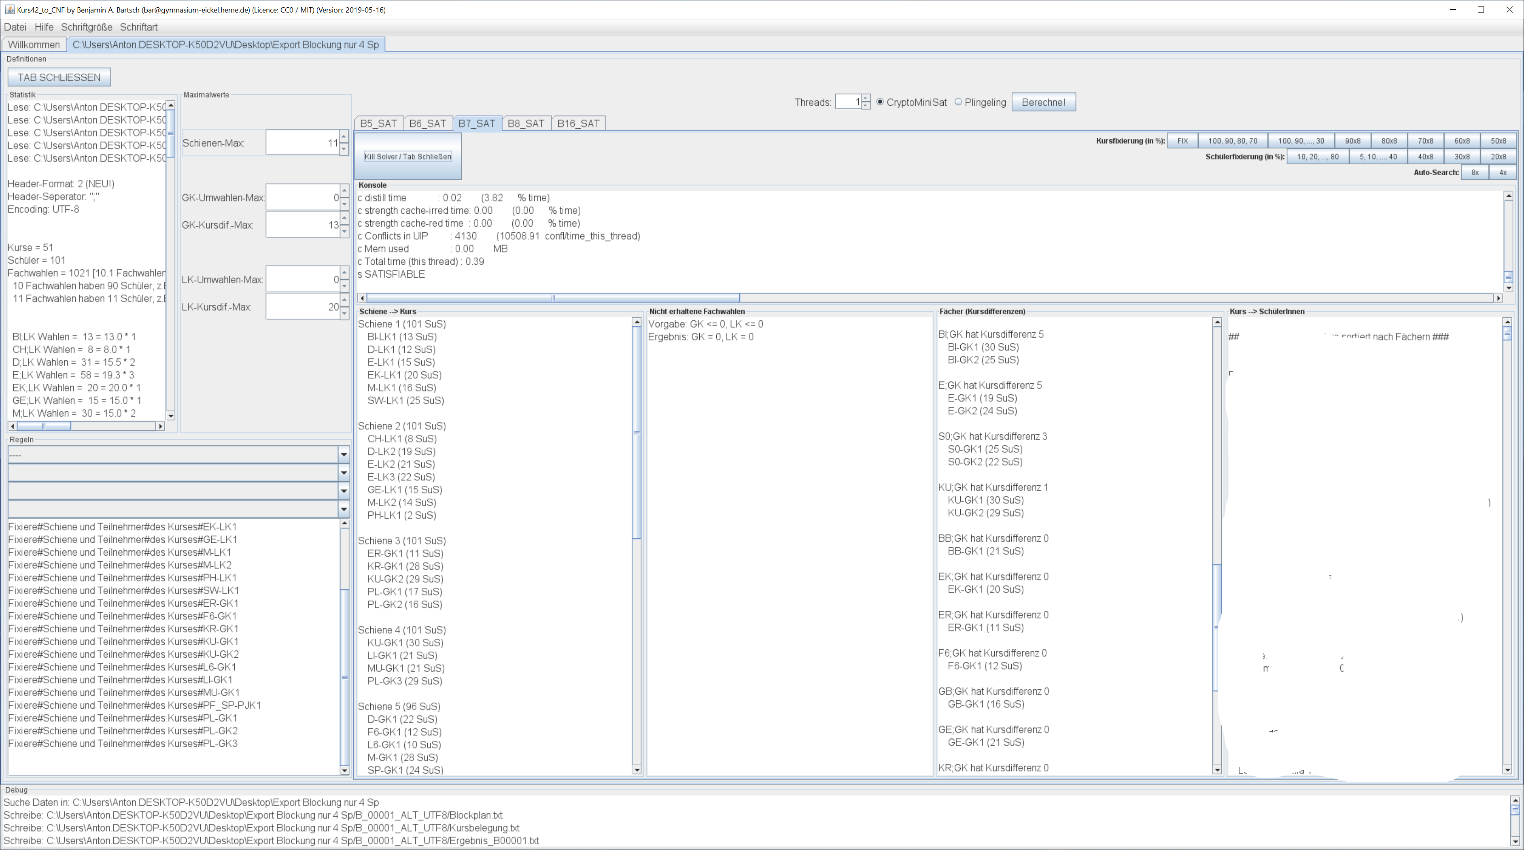The image size is (1524, 850).
Task: Increase Schienen-Max with the up arrow
Action: (x=344, y=137)
